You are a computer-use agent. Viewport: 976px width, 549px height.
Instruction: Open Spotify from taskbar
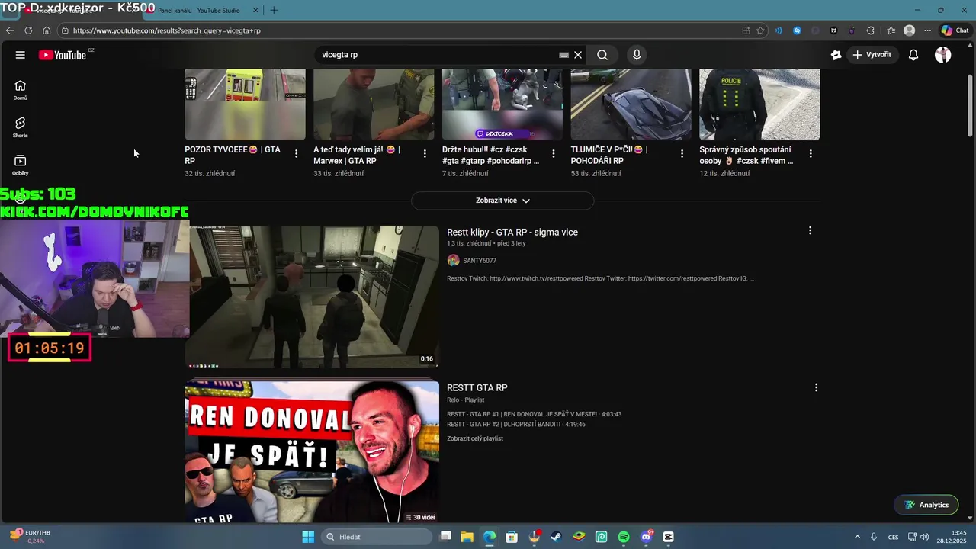coord(624,537)
